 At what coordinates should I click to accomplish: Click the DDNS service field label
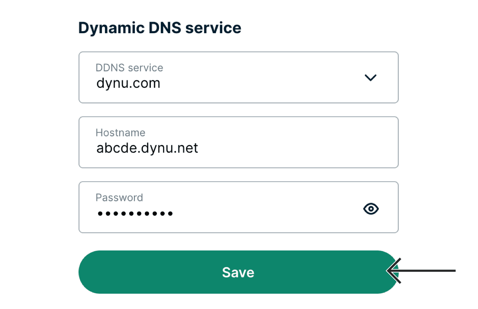click(x=129, y=67)
